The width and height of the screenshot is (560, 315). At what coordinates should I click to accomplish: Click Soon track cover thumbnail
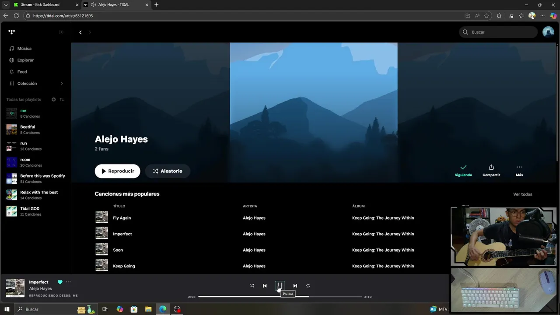click(101, 249)
